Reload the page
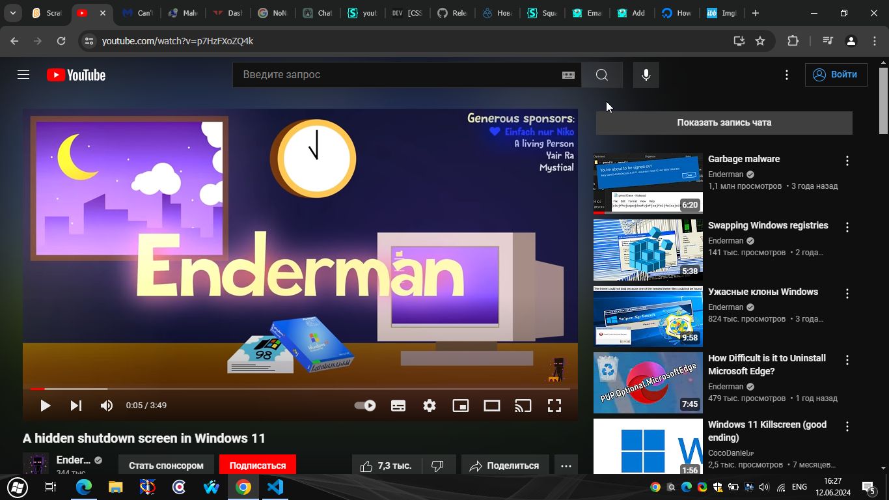The image size is (889, 500). [61, 41]
